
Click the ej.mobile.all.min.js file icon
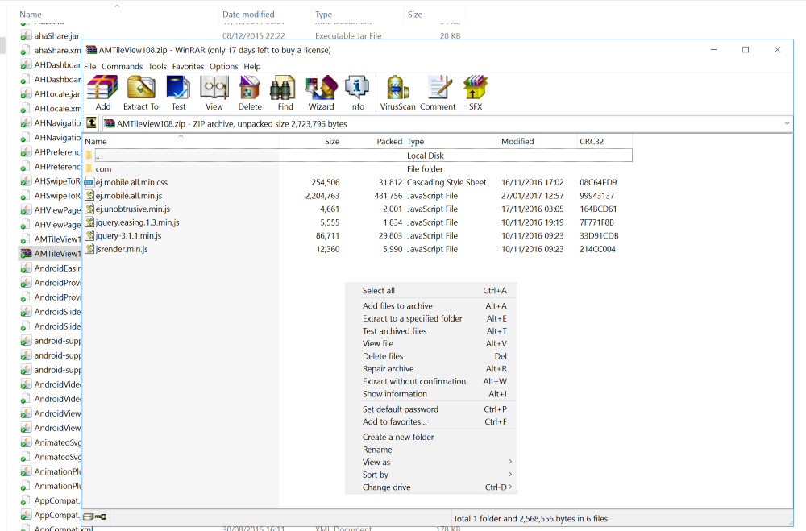tap(89, 195)
